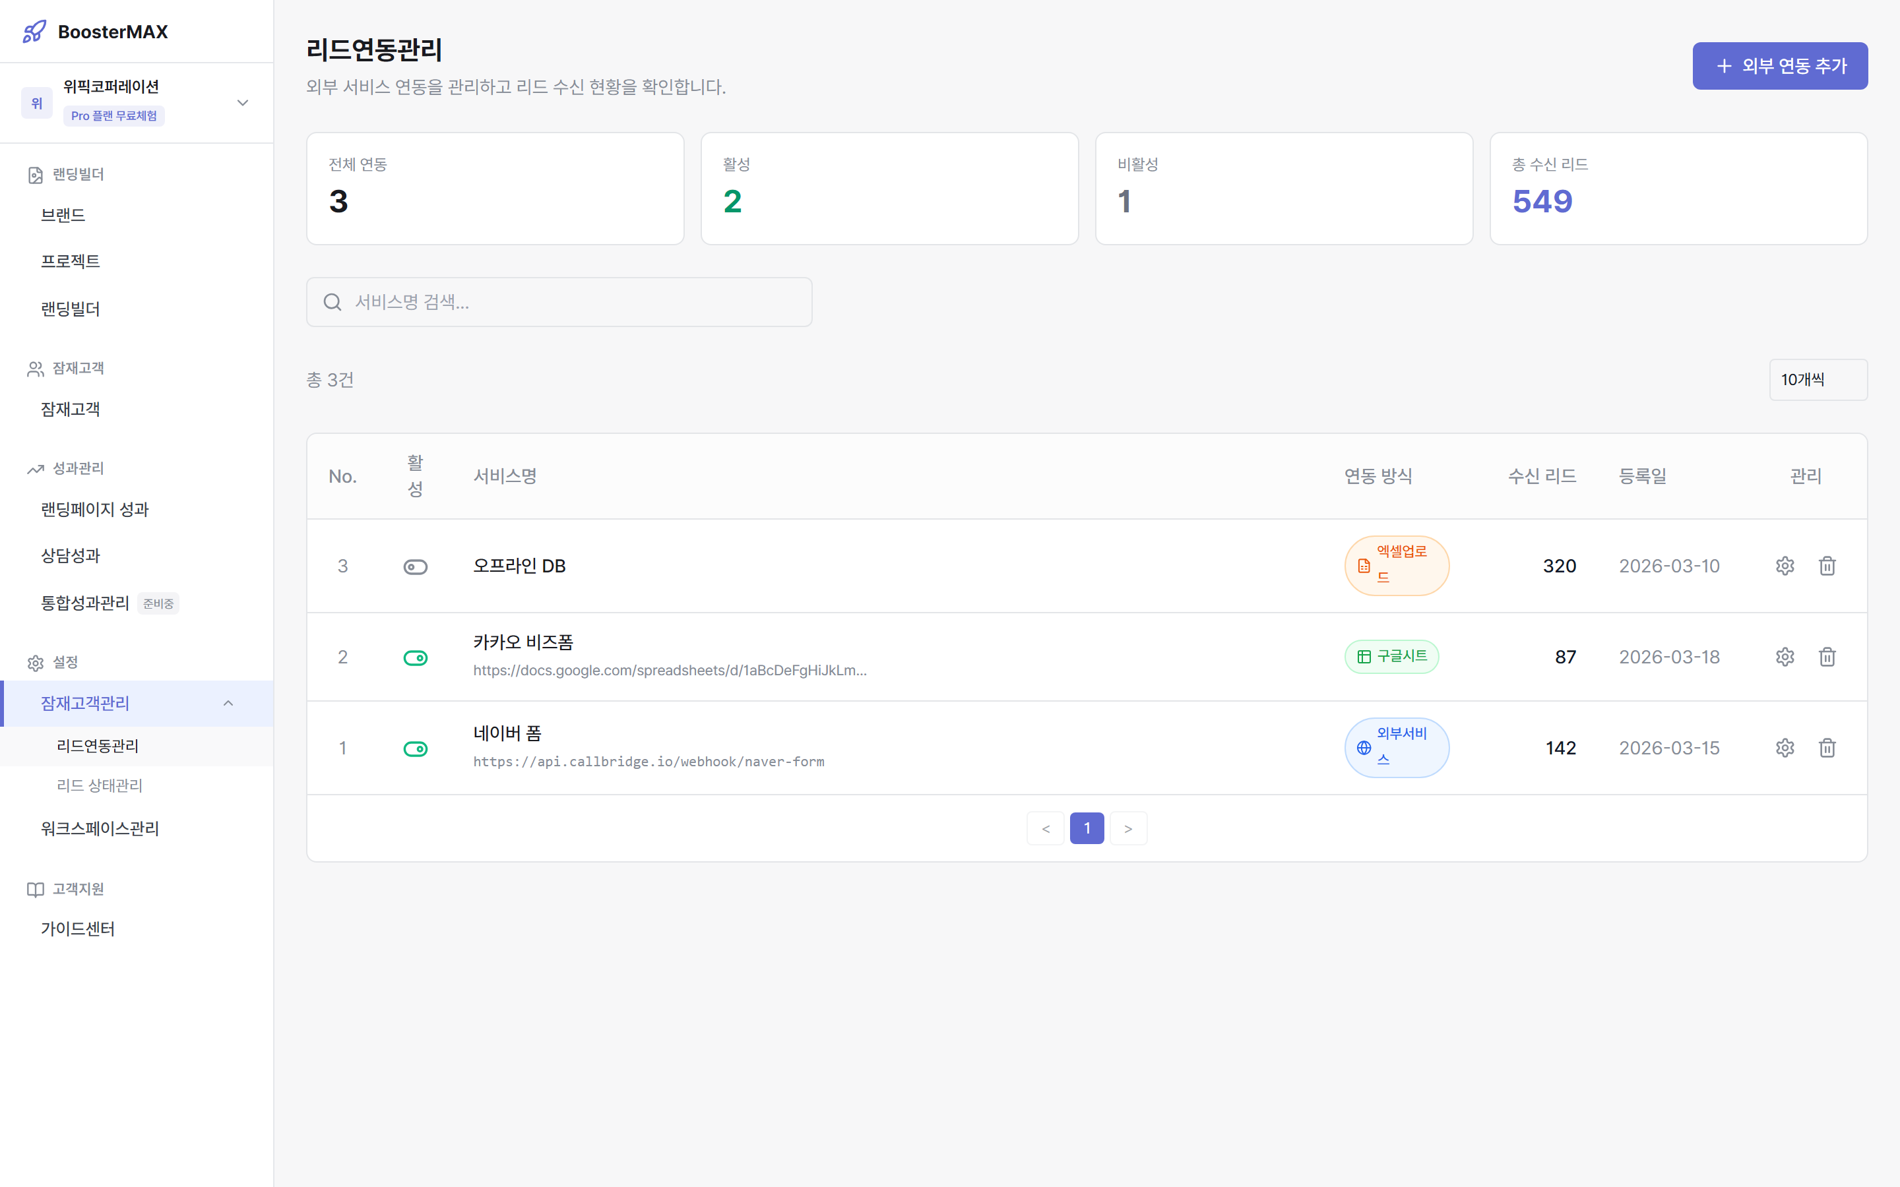The image size is (1900, 1187).
Task: Open 리드연동관리 submenu item
Action: pyautogui.click(x=137, y=746)
